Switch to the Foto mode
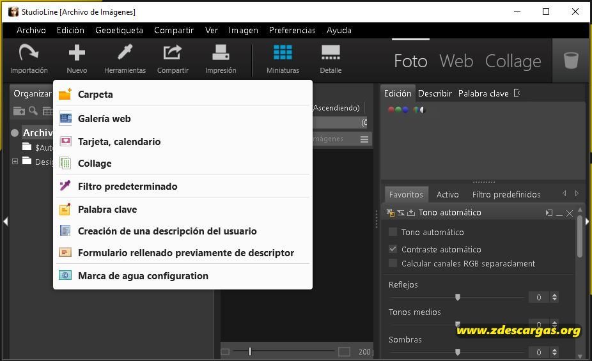592x361 pixels. (x=410, y=61)
